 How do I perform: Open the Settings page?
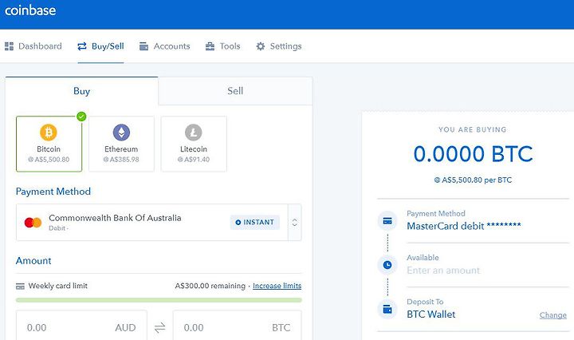click(278, 46)
